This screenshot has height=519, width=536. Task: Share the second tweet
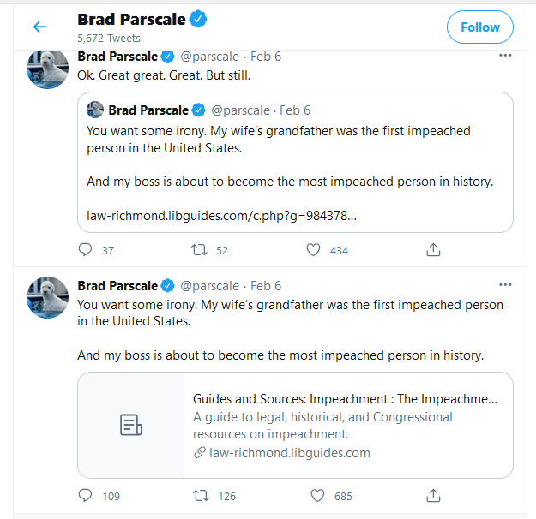coord(433,496)
